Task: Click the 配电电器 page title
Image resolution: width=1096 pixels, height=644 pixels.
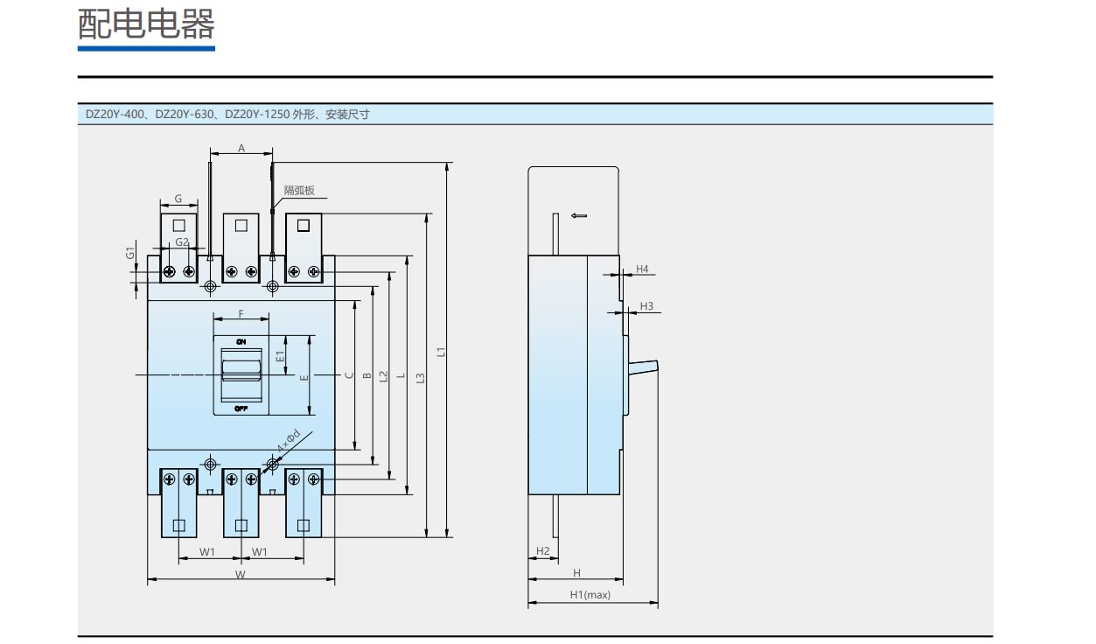Action: (146, 24)
